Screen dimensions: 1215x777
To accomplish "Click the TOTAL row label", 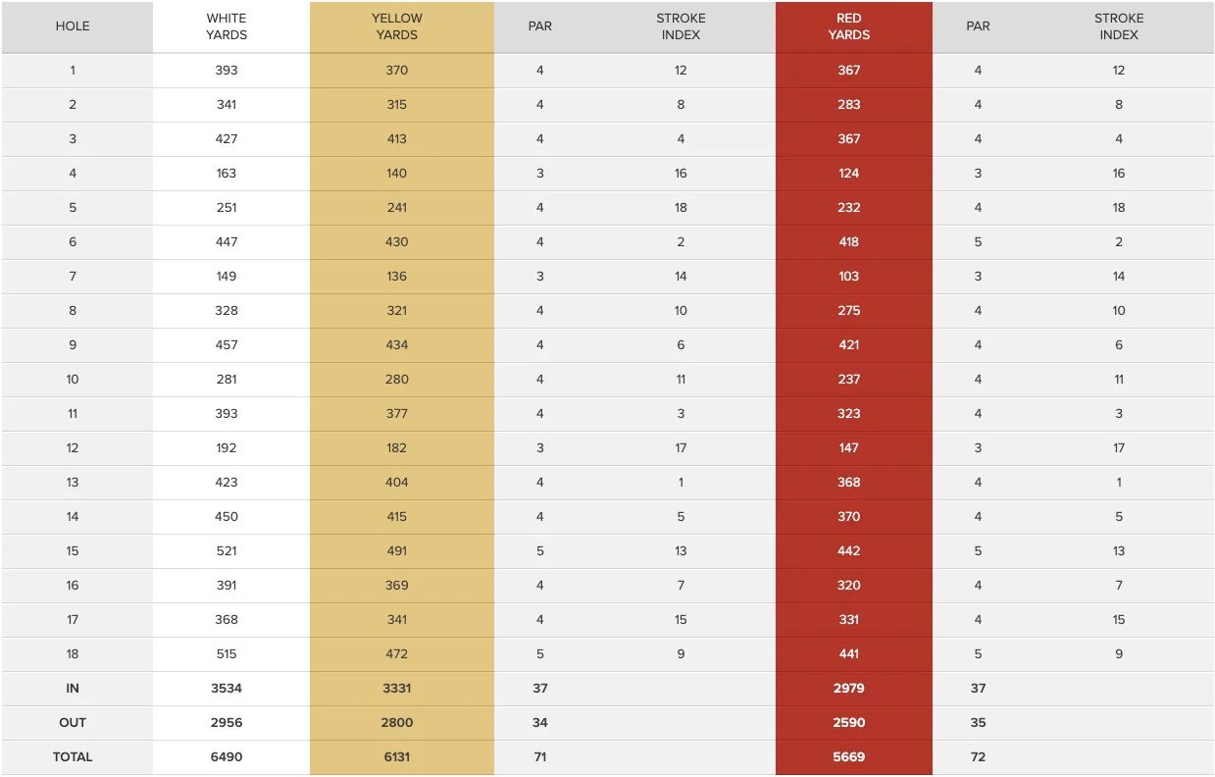I will [x=73, y=757].
